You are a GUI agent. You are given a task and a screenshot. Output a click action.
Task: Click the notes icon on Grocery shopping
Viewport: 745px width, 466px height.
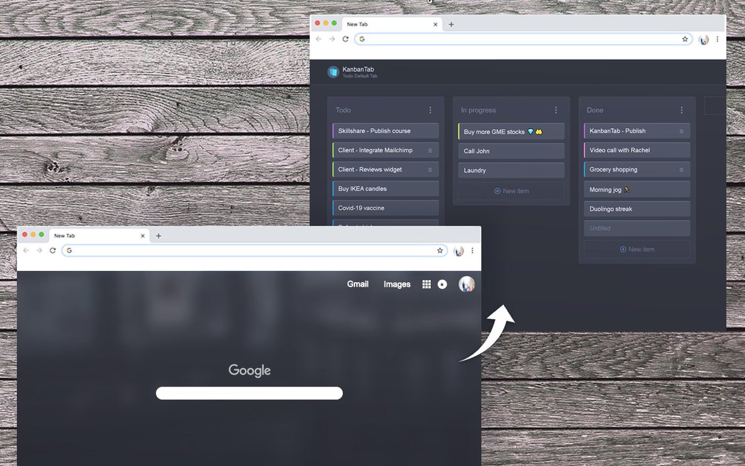pos(681,170)
